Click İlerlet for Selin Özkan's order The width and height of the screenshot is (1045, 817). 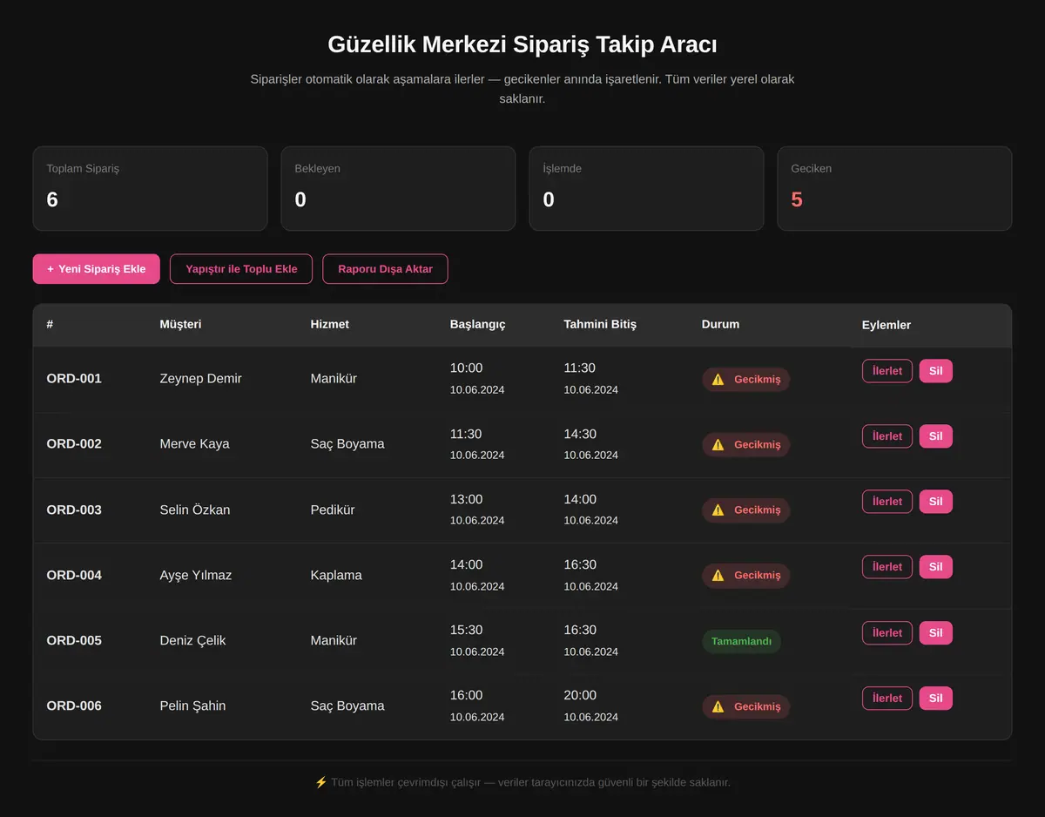pyautogui.click(x=887, y=502)
